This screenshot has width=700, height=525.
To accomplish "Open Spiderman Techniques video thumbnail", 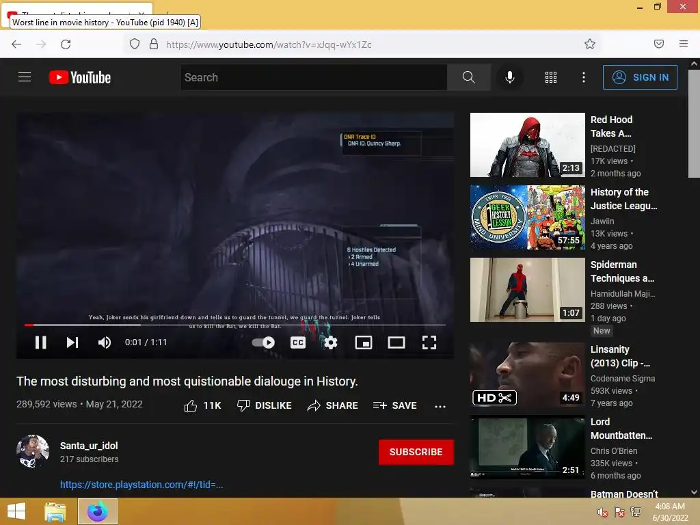I will (x=527, y=290).
